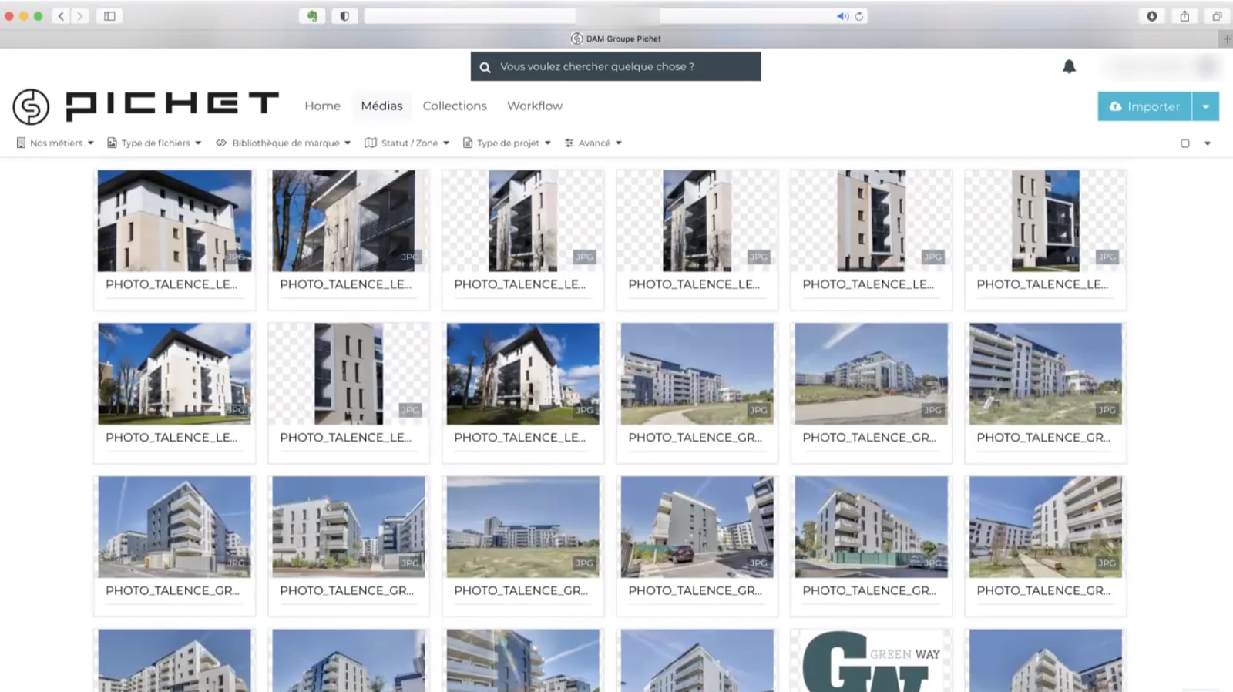
Task: Click the file title under first row-three thumbnail
Action: (173, 590)
